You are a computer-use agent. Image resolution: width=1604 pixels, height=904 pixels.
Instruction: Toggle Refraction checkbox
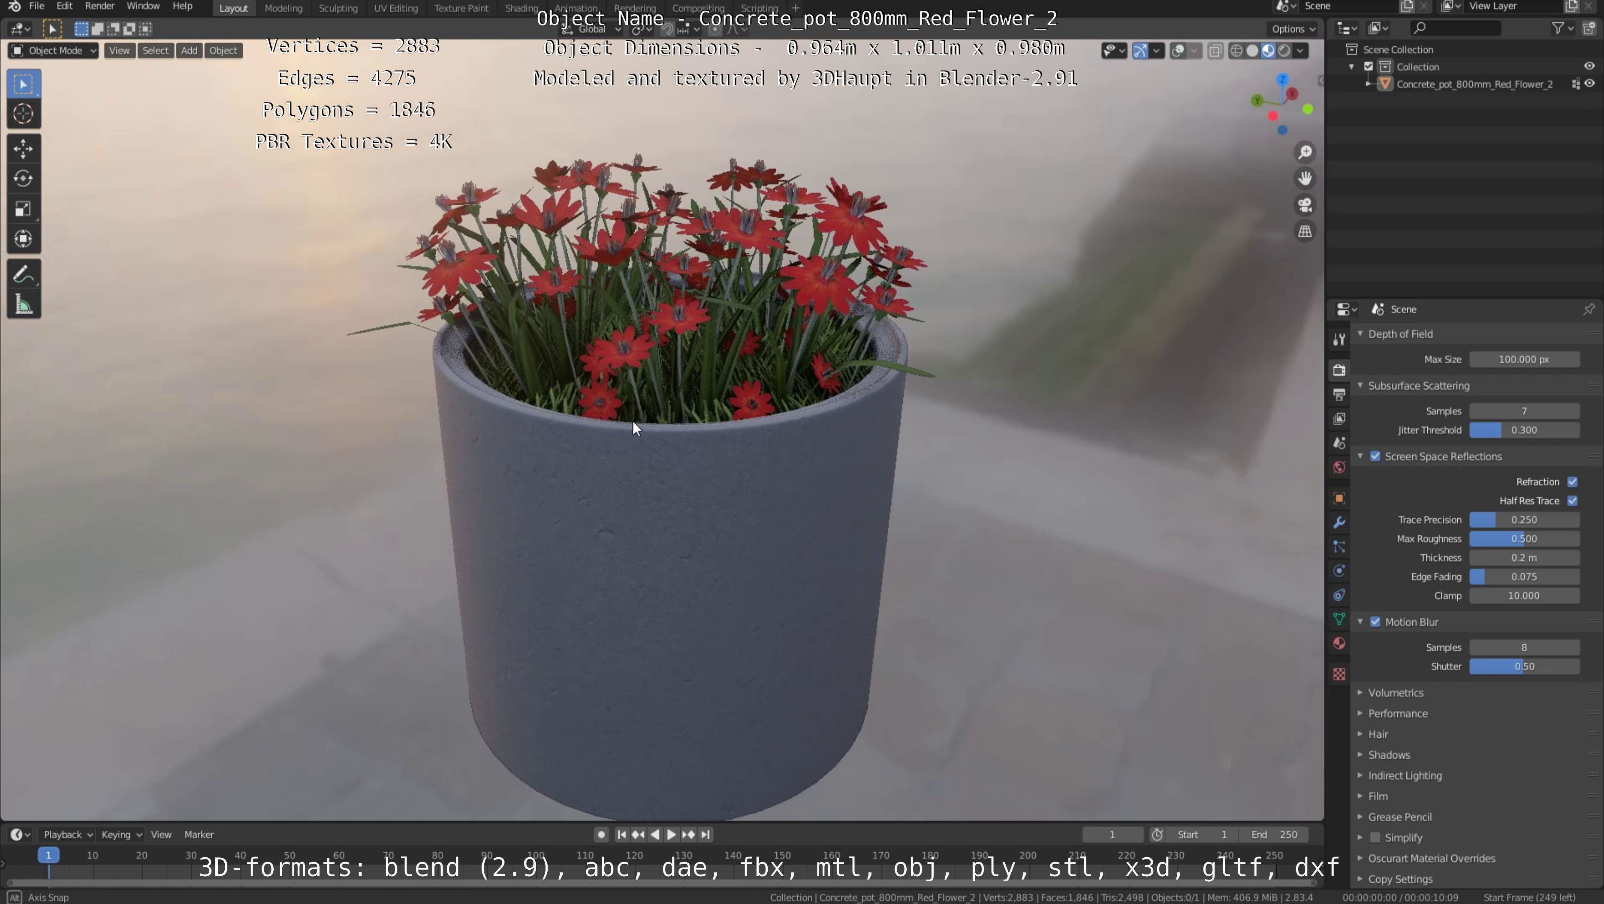1572,482
